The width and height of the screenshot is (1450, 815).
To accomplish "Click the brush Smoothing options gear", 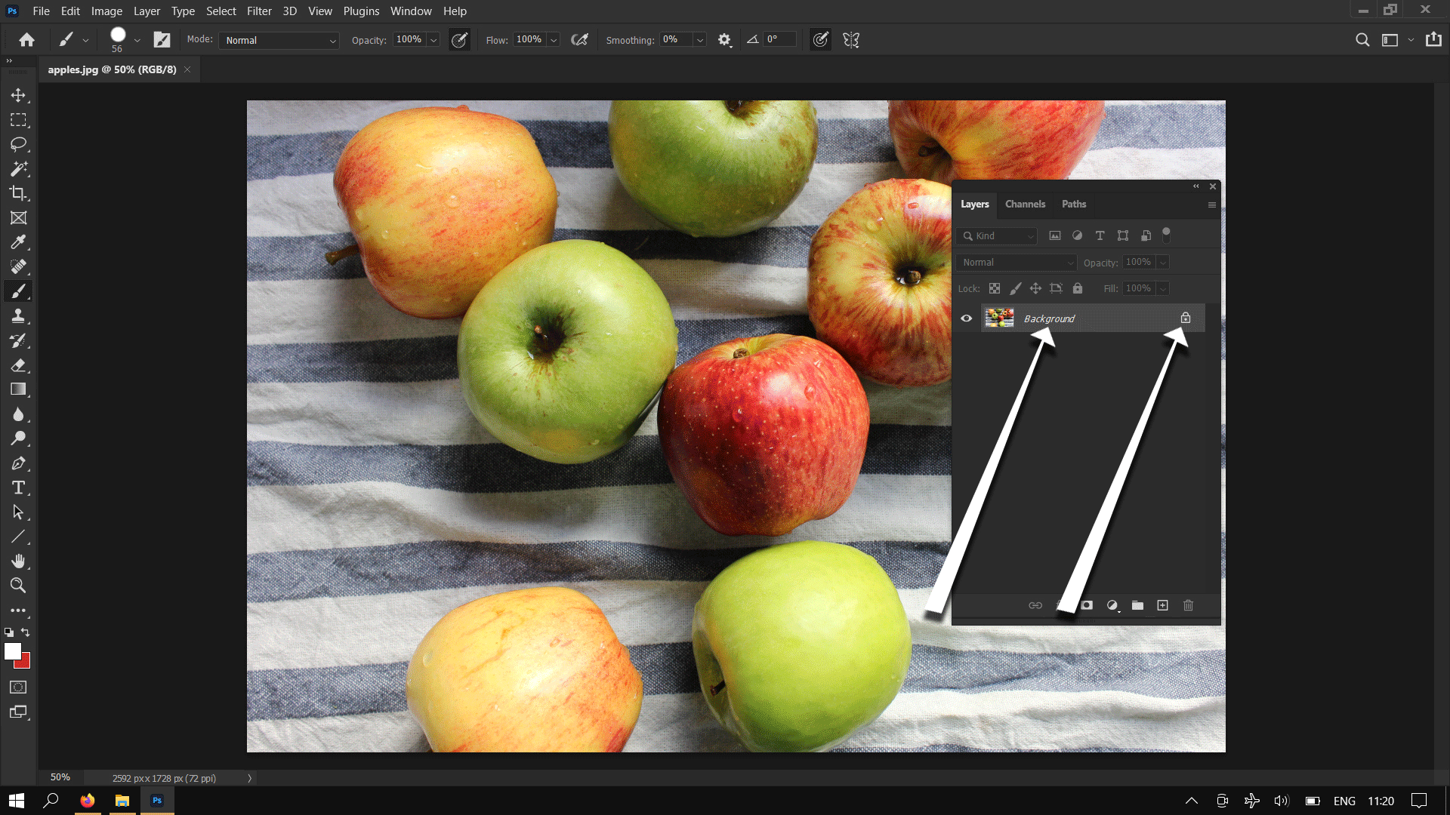I will [724, 40].
